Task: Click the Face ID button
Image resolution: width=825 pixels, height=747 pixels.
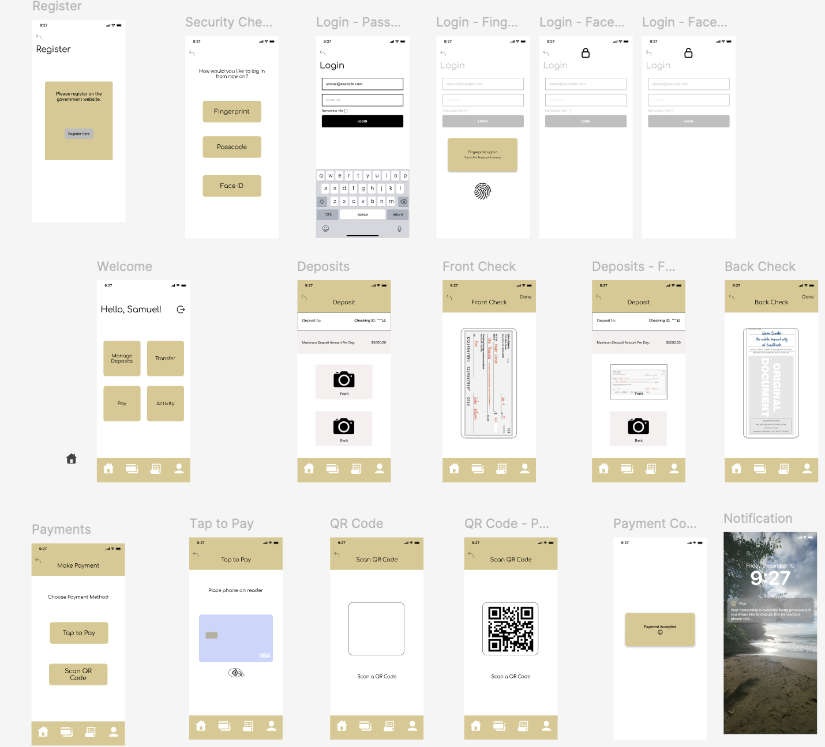Action: pos(231,186)
